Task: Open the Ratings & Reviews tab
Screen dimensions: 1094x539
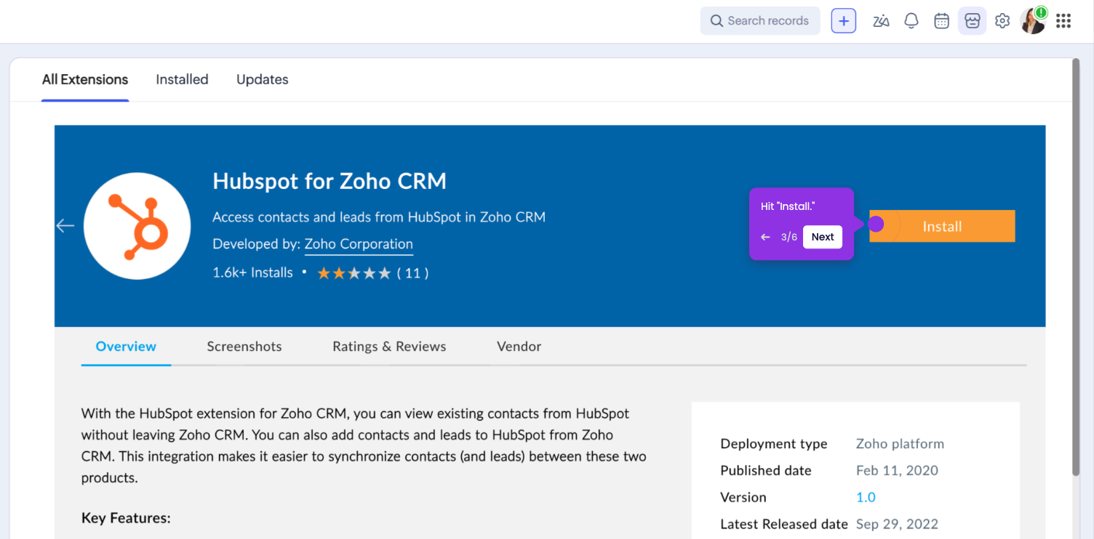Action: (389, 346)
